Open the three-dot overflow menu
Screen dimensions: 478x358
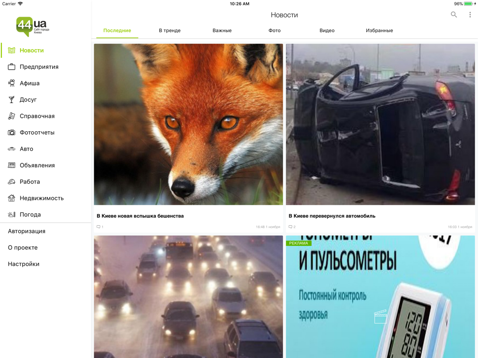pyautogui.click(x=470, y=15)
